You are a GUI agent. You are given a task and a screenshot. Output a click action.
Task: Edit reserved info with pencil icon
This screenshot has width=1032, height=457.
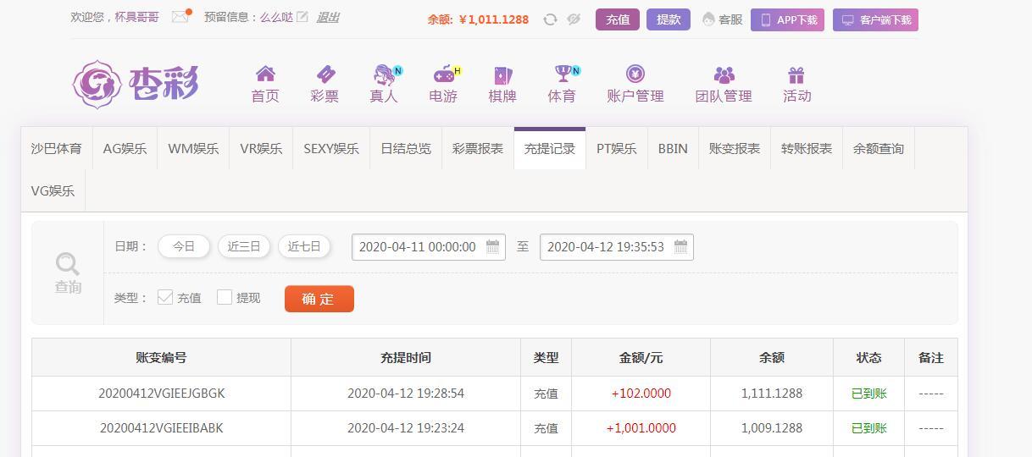click(302, 17)
